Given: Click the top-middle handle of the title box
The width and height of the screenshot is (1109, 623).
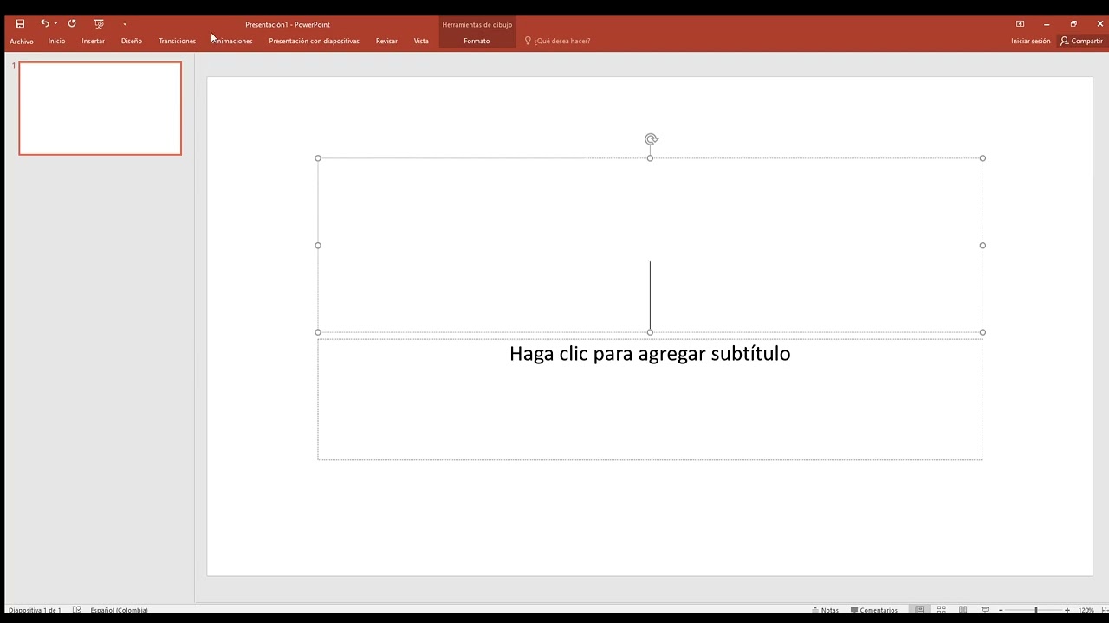Looking at the screenshot, I should (650, 158).
